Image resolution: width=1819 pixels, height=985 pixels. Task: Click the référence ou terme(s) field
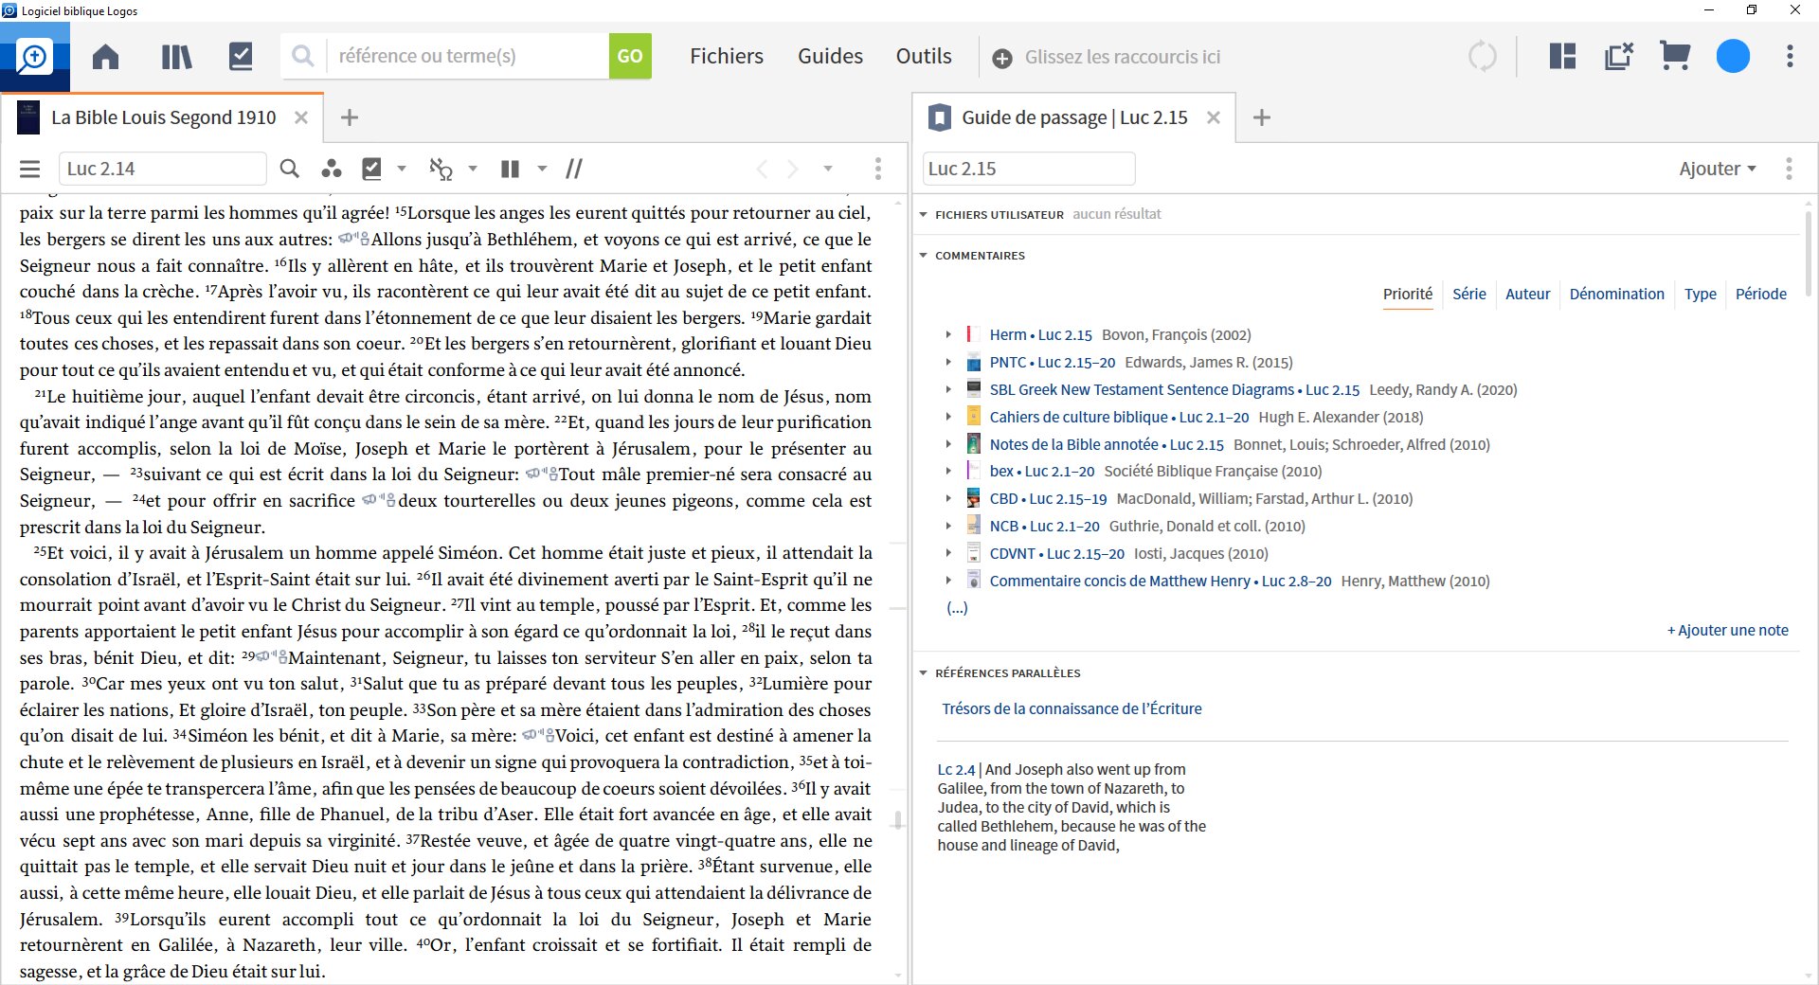click(x=467, y=56)
